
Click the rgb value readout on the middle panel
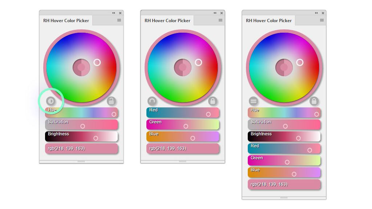click(182, 148)
